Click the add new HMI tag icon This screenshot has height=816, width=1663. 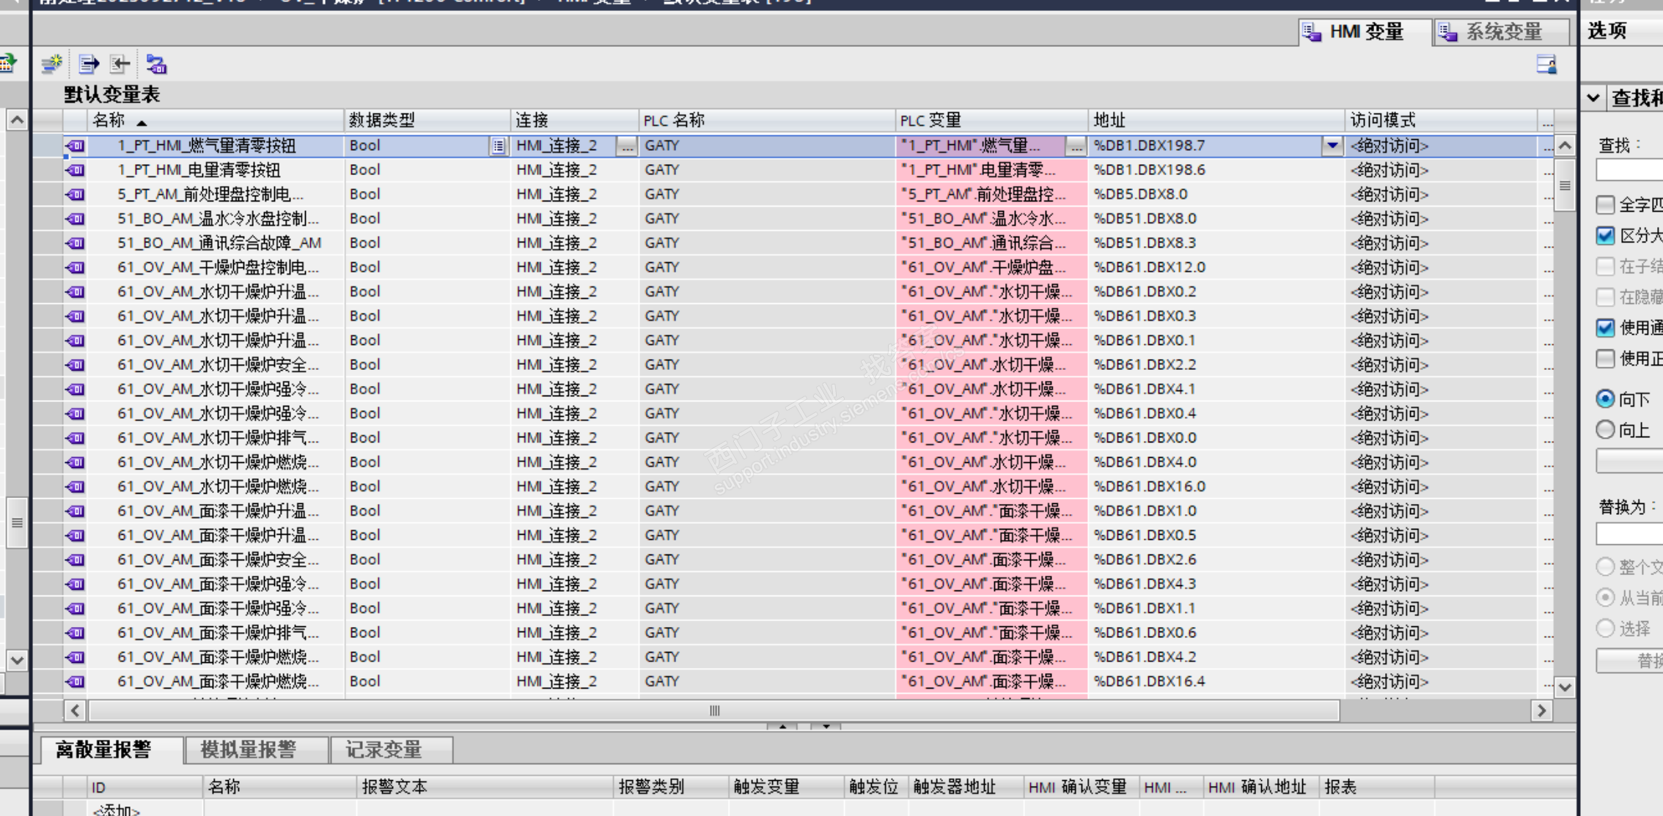51,64
